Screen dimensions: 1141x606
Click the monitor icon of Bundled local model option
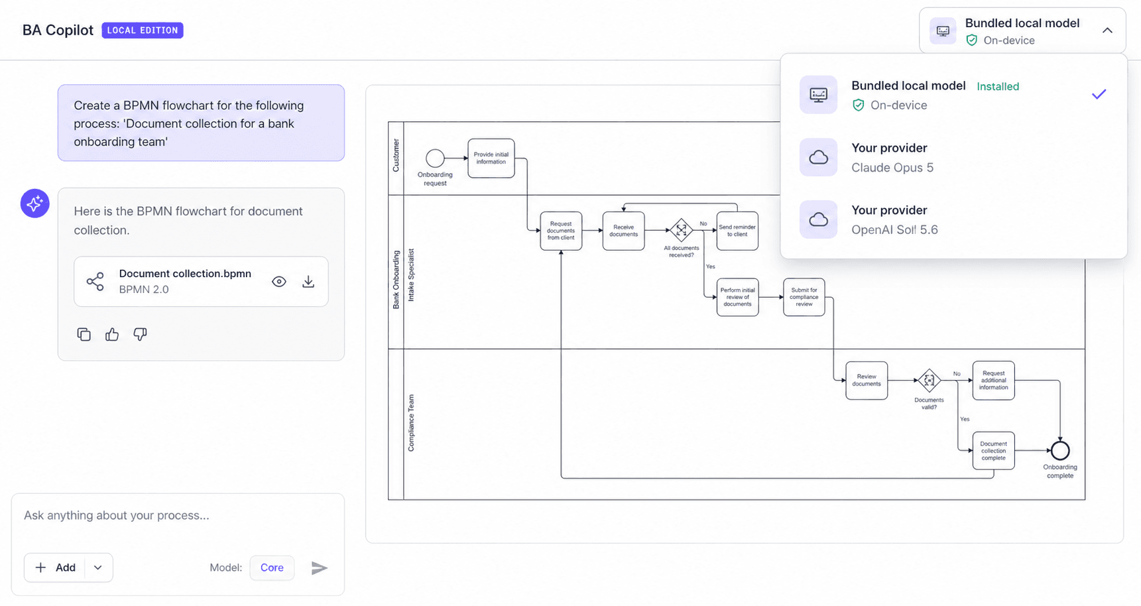[819, 95]
